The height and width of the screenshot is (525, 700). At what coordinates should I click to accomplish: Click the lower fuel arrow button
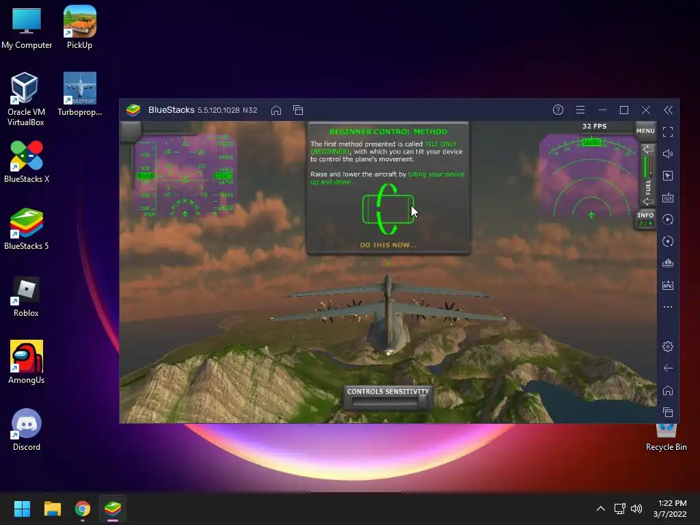tap(648, 202)
